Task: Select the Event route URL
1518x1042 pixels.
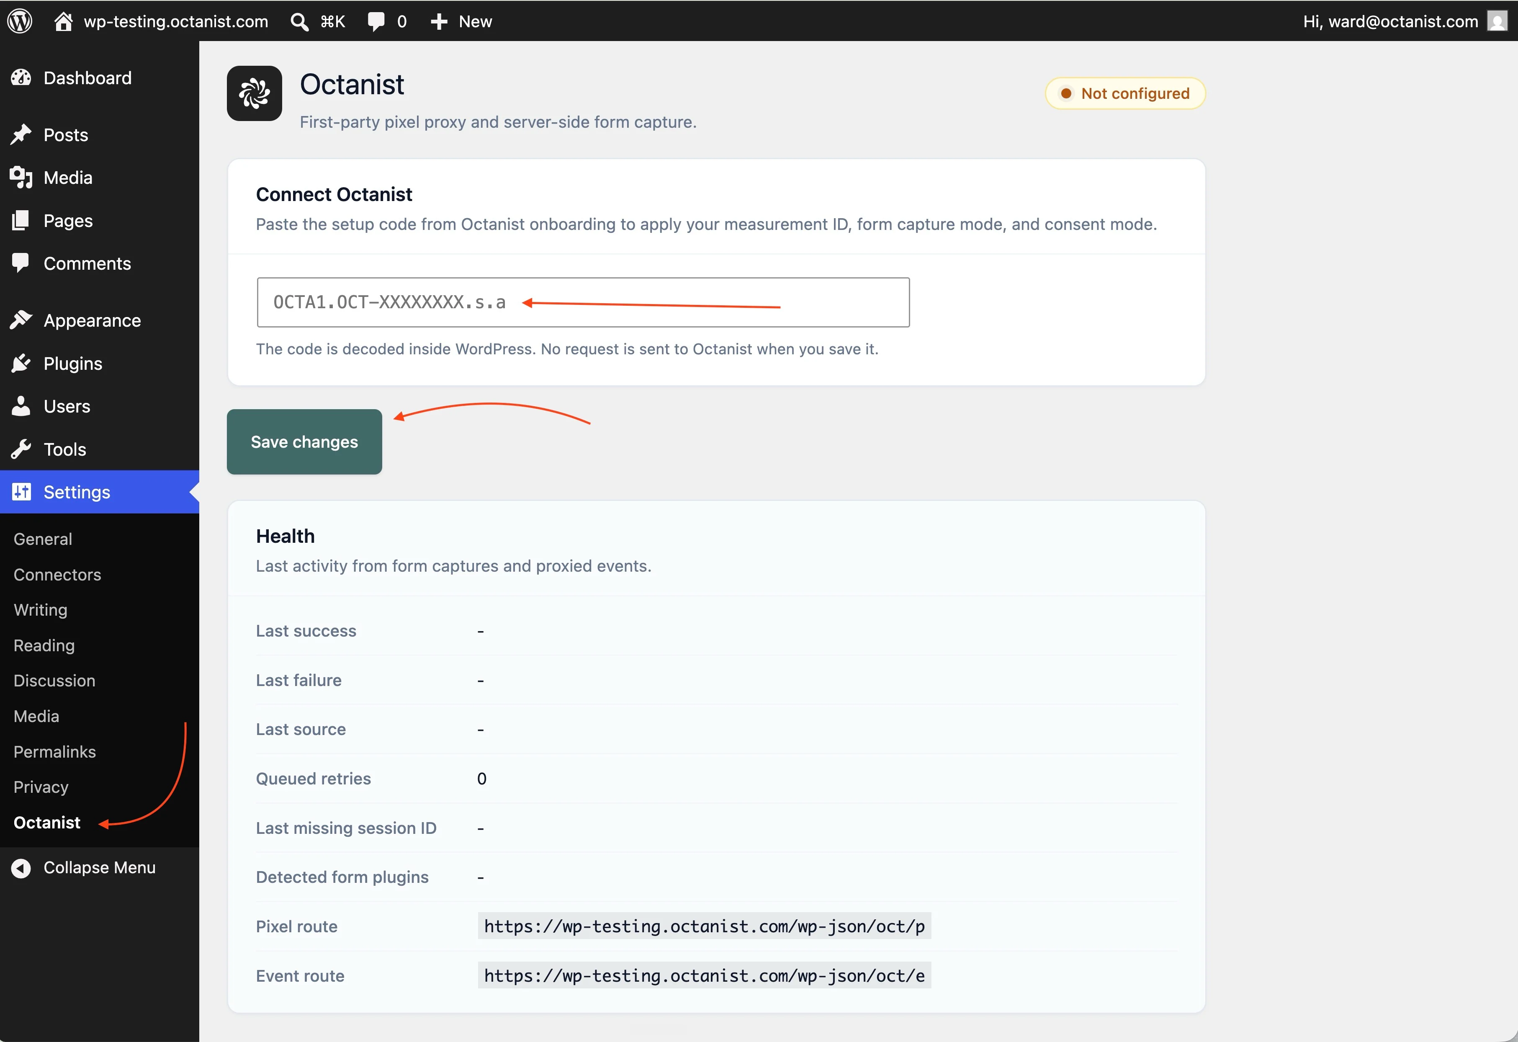Action: (x=704, y=975)
